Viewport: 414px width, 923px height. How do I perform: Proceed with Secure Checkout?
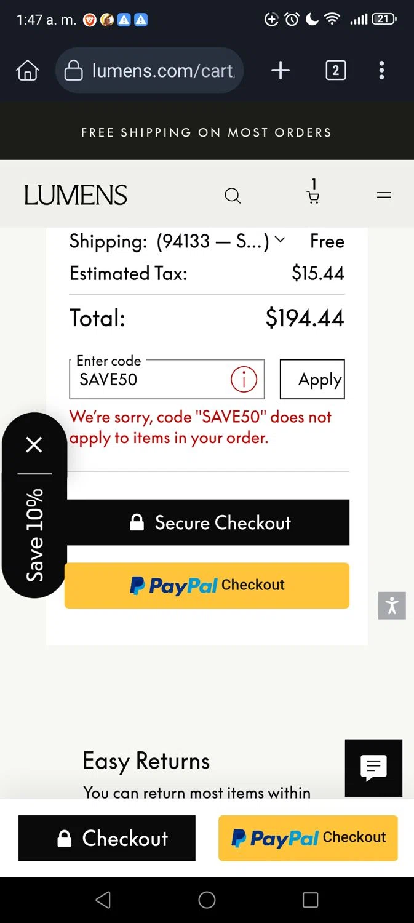[x=208, y=522]
